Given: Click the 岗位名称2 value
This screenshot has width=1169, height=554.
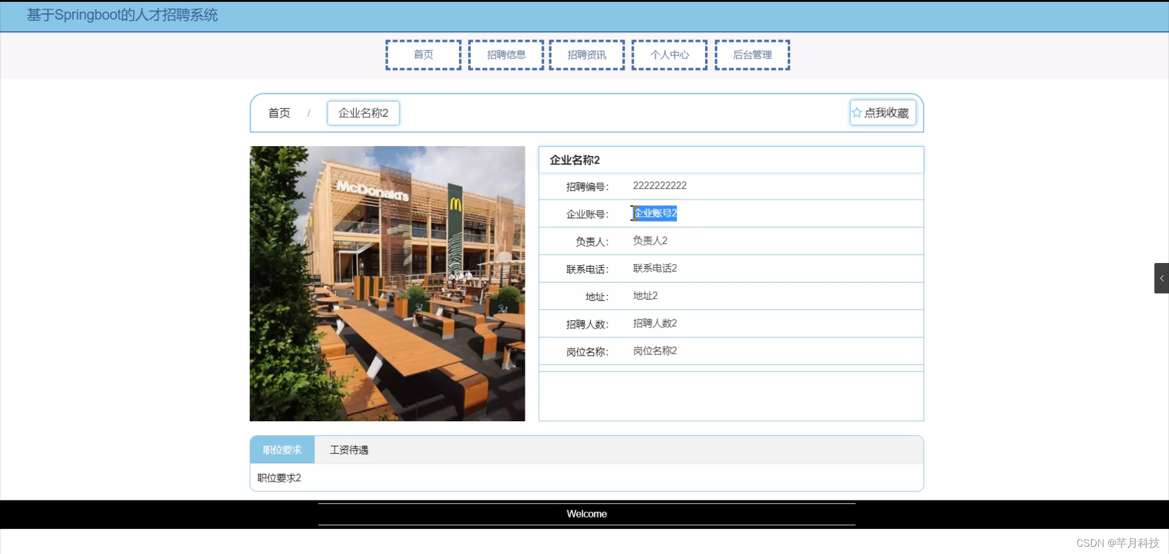Looking at the screenshot, I should click(655, 351).
